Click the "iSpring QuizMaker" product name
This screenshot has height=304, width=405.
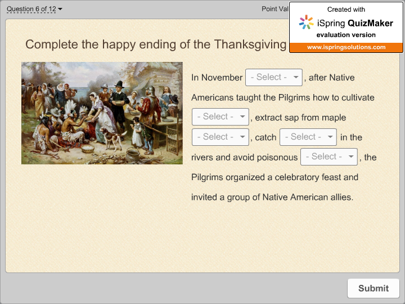pos(355,23)
